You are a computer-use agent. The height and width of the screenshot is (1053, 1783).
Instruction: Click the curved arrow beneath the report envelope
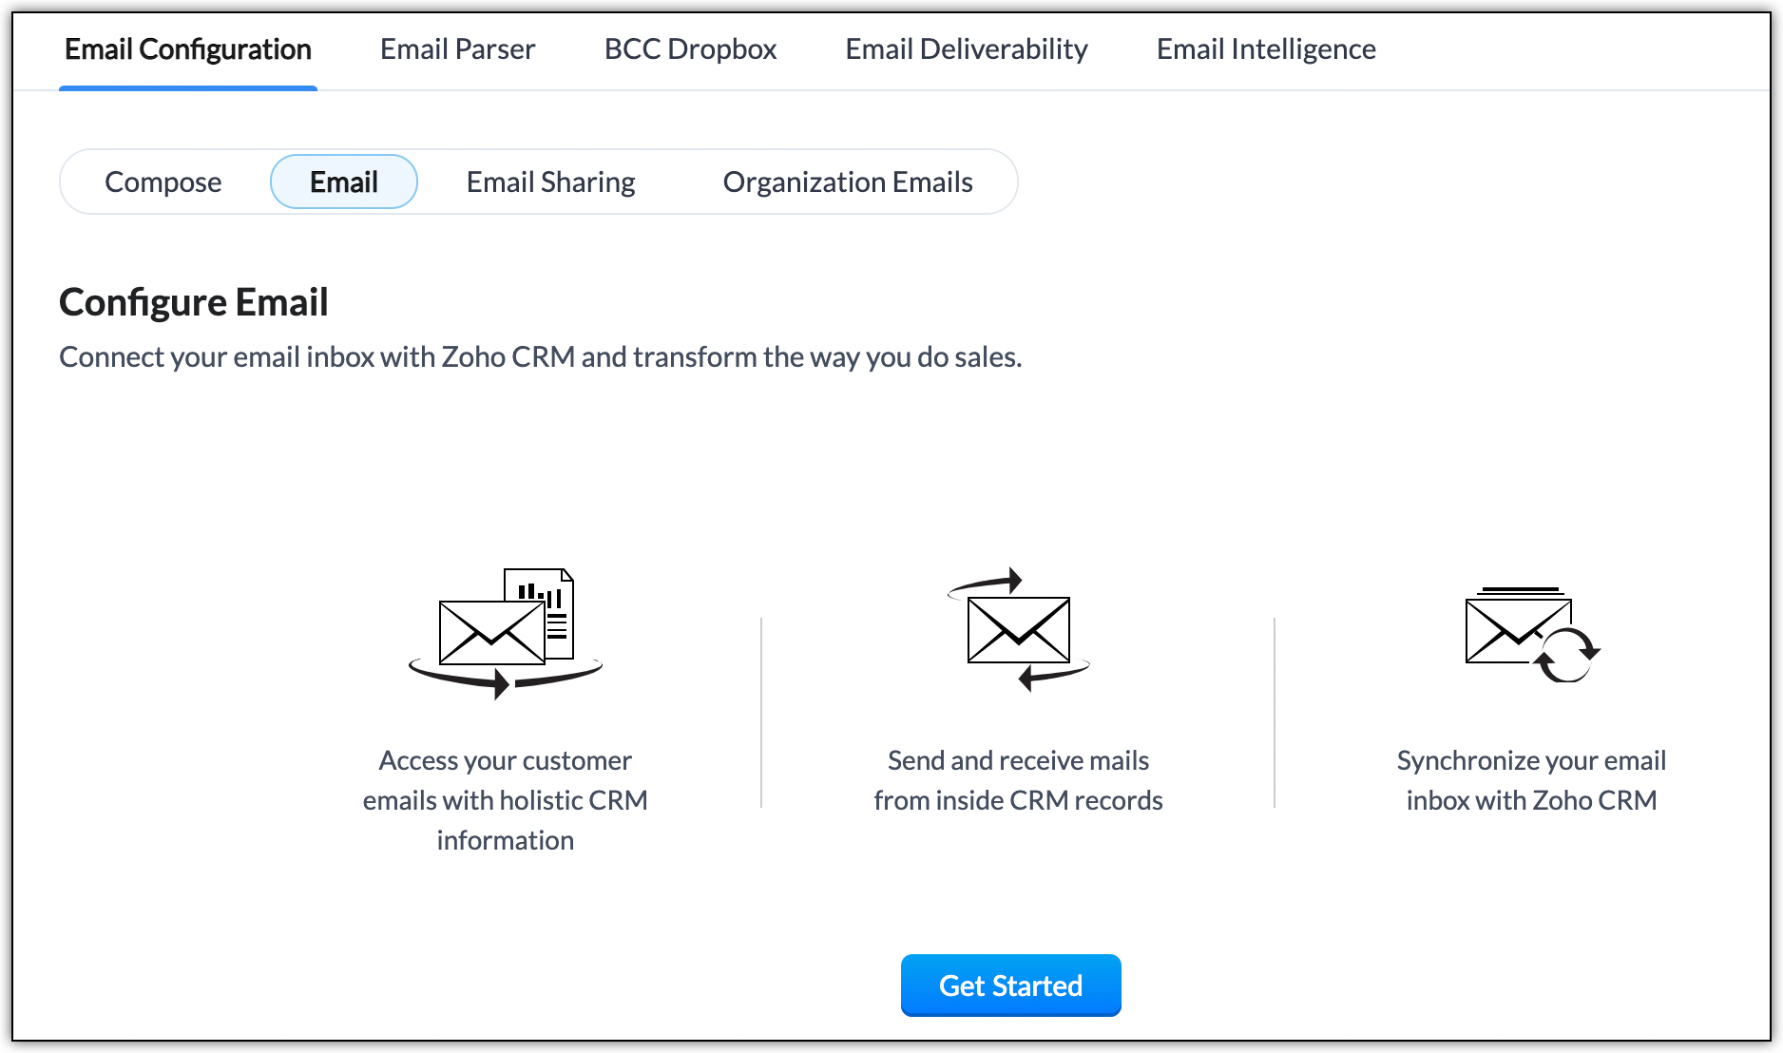(506, 678)
